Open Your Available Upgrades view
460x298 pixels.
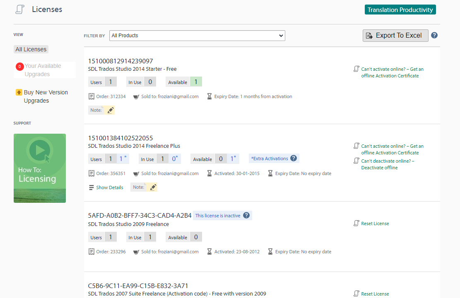43,70
